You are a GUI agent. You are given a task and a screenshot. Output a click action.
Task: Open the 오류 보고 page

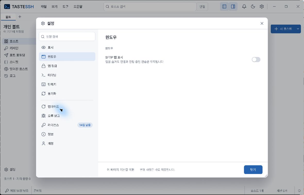click(x=67, y=116)
